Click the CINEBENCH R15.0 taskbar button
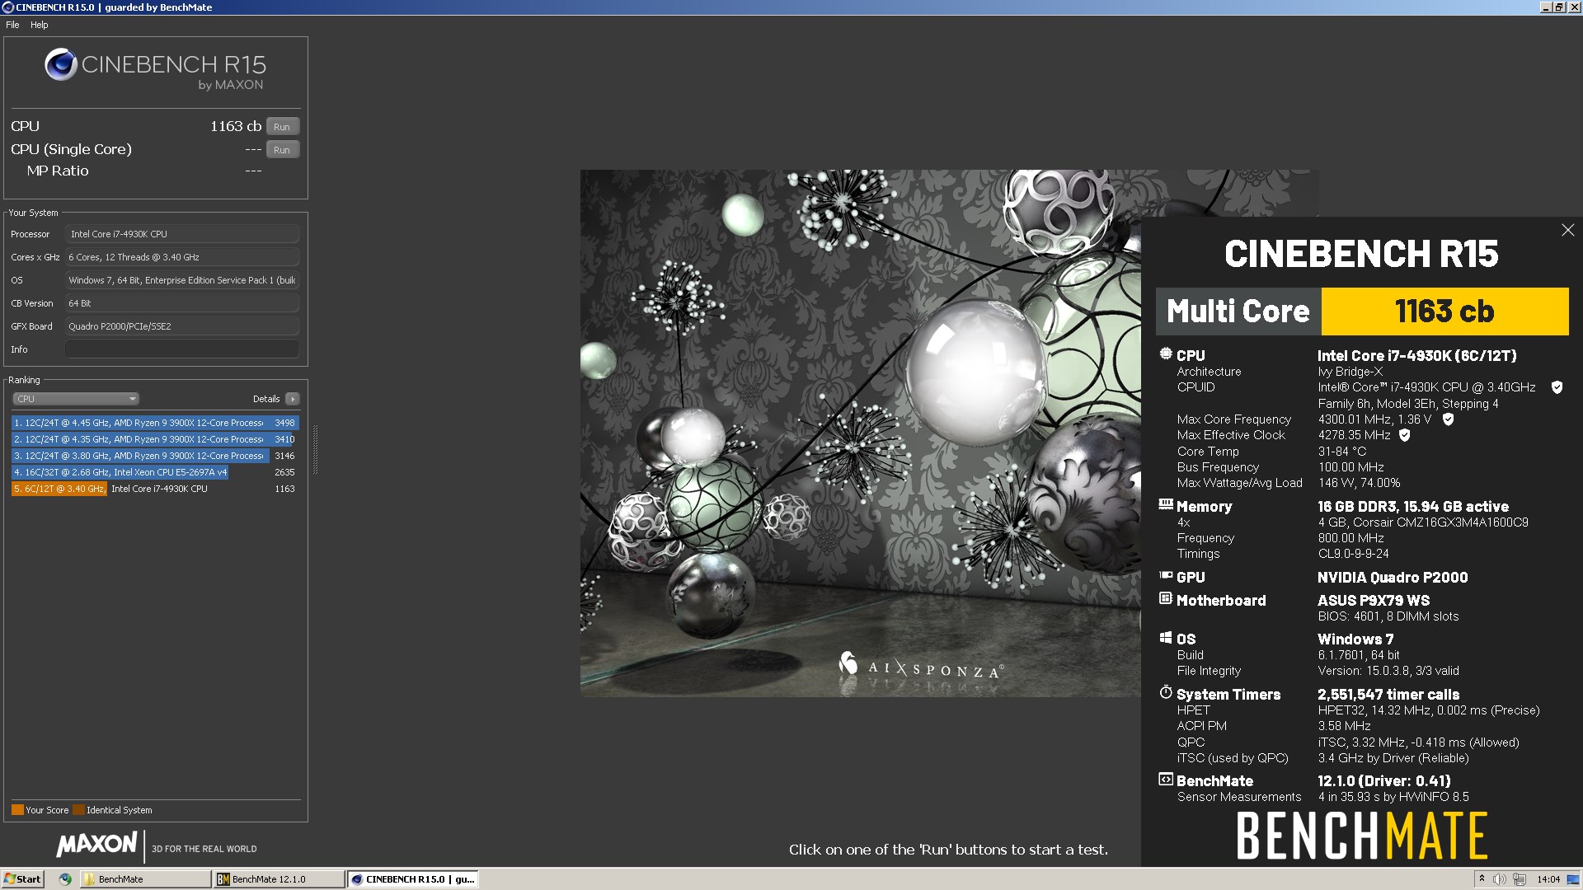Image resolution: width=1583 pixels, height=890 pixels. pos(412,879)
